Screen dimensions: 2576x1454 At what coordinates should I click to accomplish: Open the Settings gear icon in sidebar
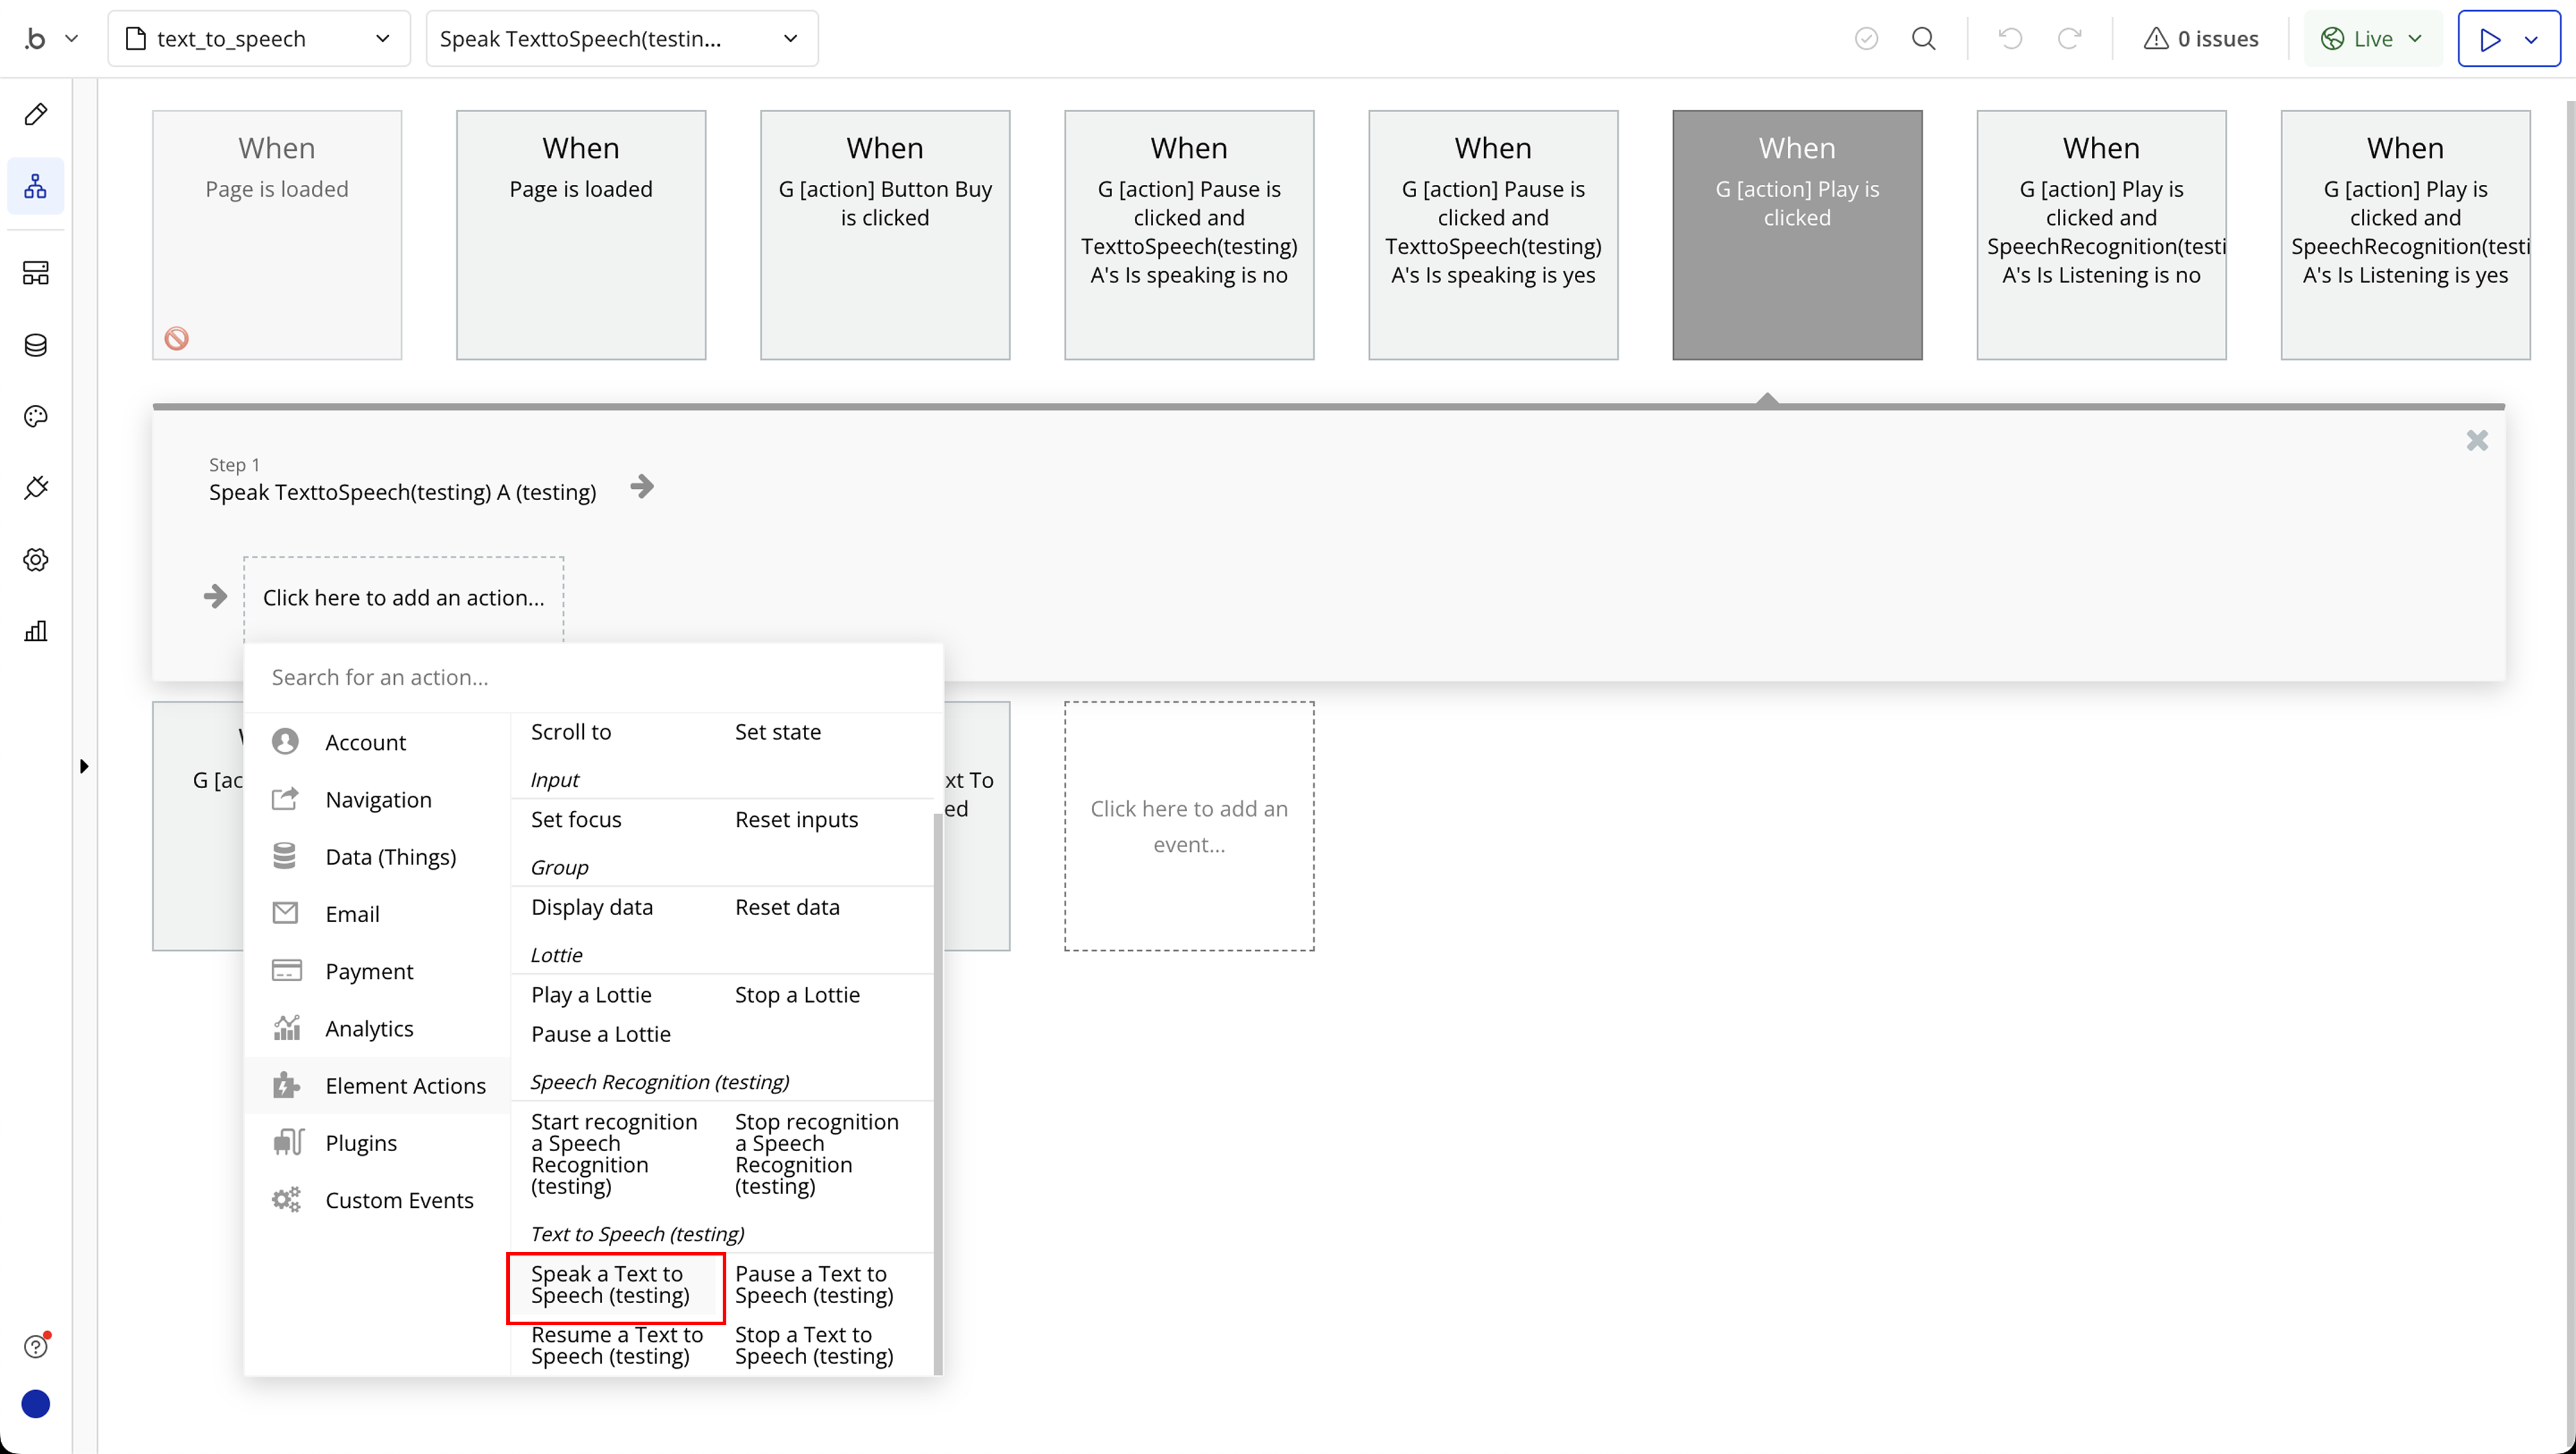36,560
